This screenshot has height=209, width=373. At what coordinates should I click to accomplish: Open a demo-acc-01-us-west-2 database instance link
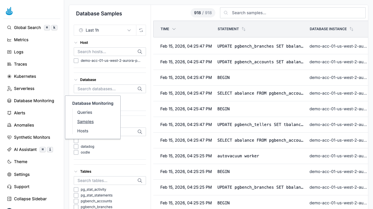[338, 46]
